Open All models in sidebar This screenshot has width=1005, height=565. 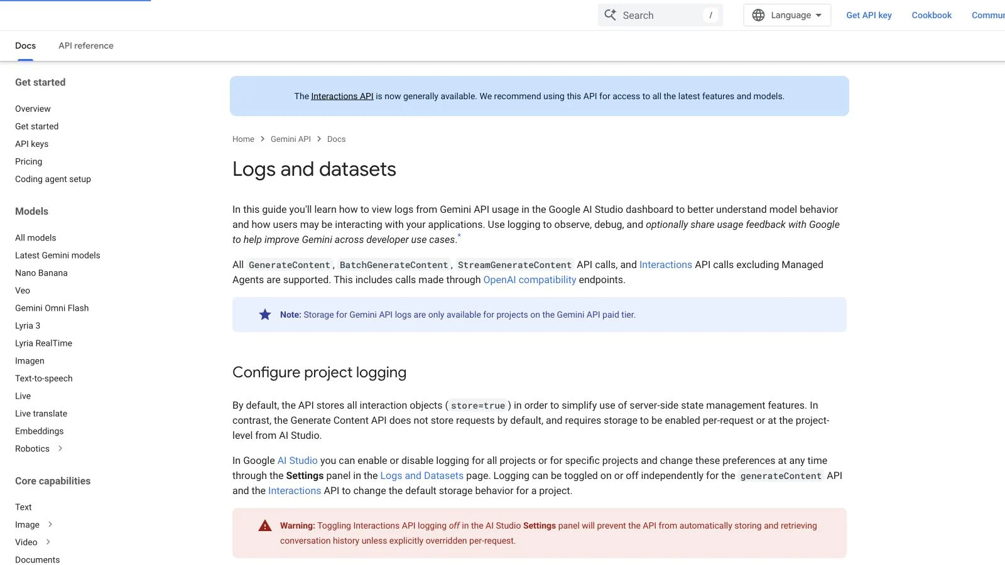point(35,238)
